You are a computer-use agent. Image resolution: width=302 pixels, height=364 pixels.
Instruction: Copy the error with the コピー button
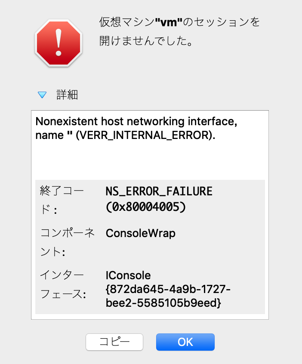tap(114, 342)
